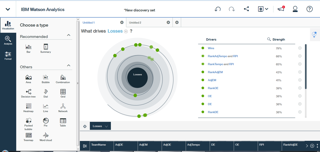The width and height of the screenshot is (320, 152).
Task: Open the Losses target dropdown
Action: [100, 126]
